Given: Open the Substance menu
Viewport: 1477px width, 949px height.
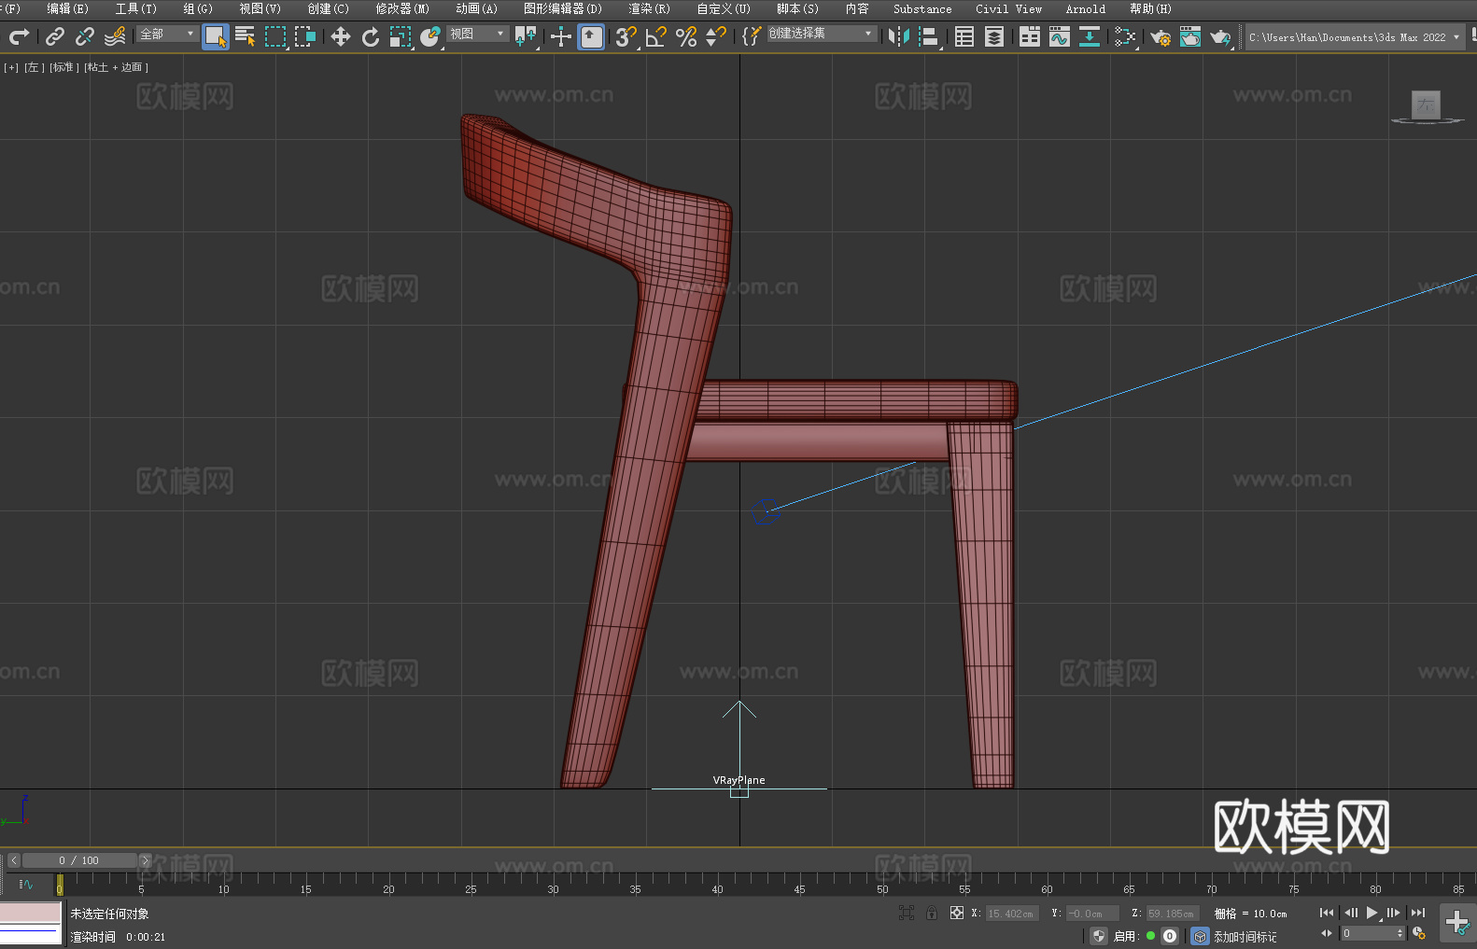Looking at the screenshot, I should (x=922, y=8).
